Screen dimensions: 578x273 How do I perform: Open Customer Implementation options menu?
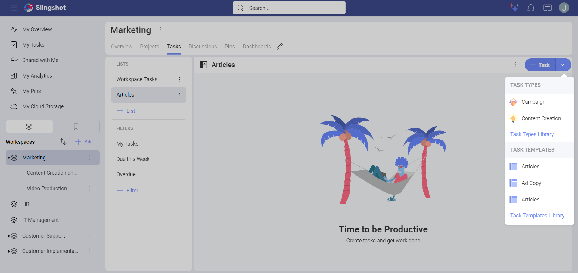pyautogui.click(x=89, y=251)
